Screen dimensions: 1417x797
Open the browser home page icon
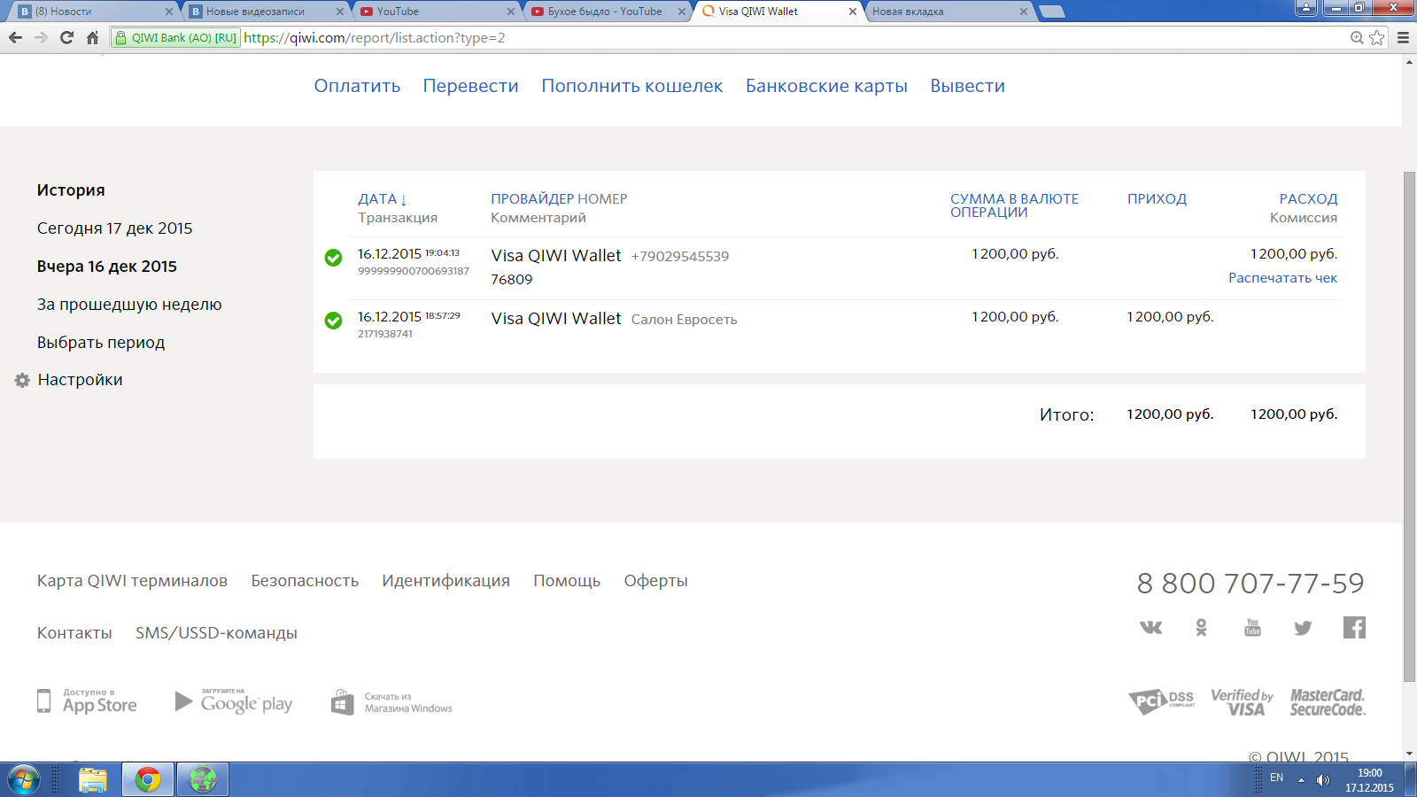pos(92,37)
